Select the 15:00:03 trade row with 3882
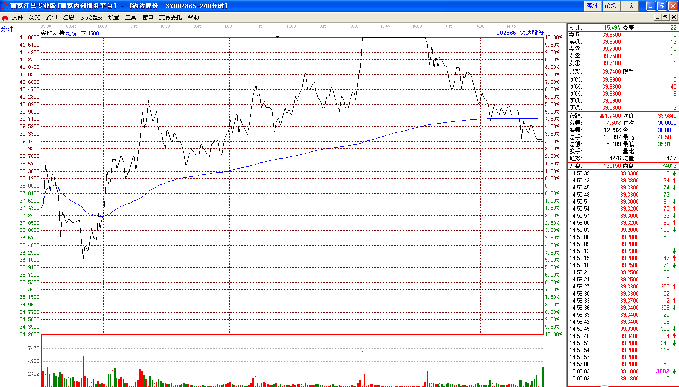Image resolution: width=679 pixels, height=387 pixels. [622, 371]
